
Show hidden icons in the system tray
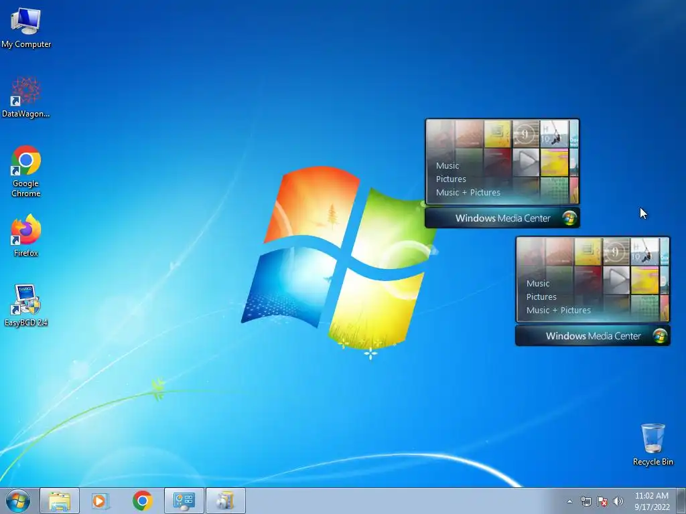(x=569, y=501)
